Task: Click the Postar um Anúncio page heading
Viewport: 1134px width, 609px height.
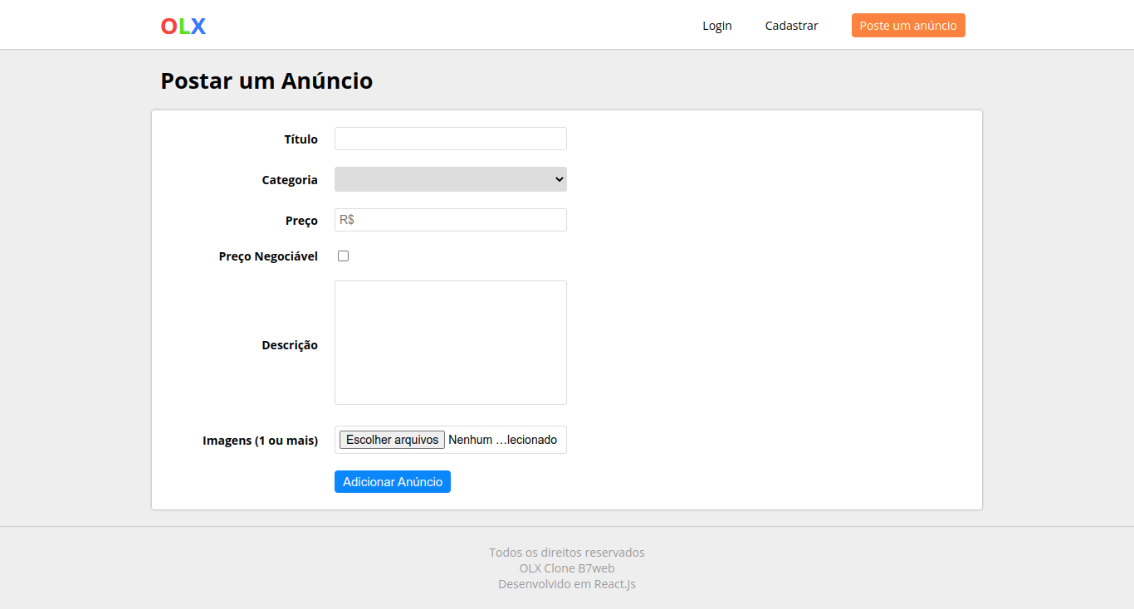Action: pos(266,80)
